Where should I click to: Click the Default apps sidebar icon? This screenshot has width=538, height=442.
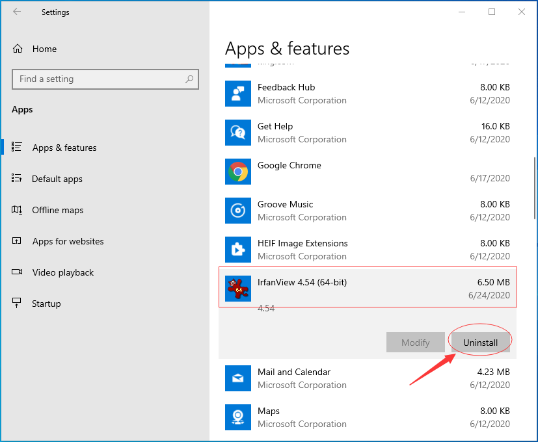click(16, 178)
